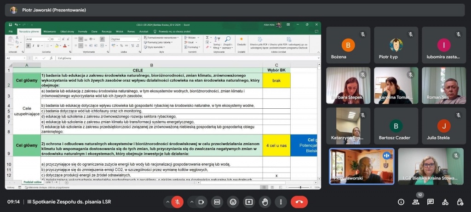Click the yellow fill color button
The width and height of the screenshot is (471, 212).
click(56, 45)
